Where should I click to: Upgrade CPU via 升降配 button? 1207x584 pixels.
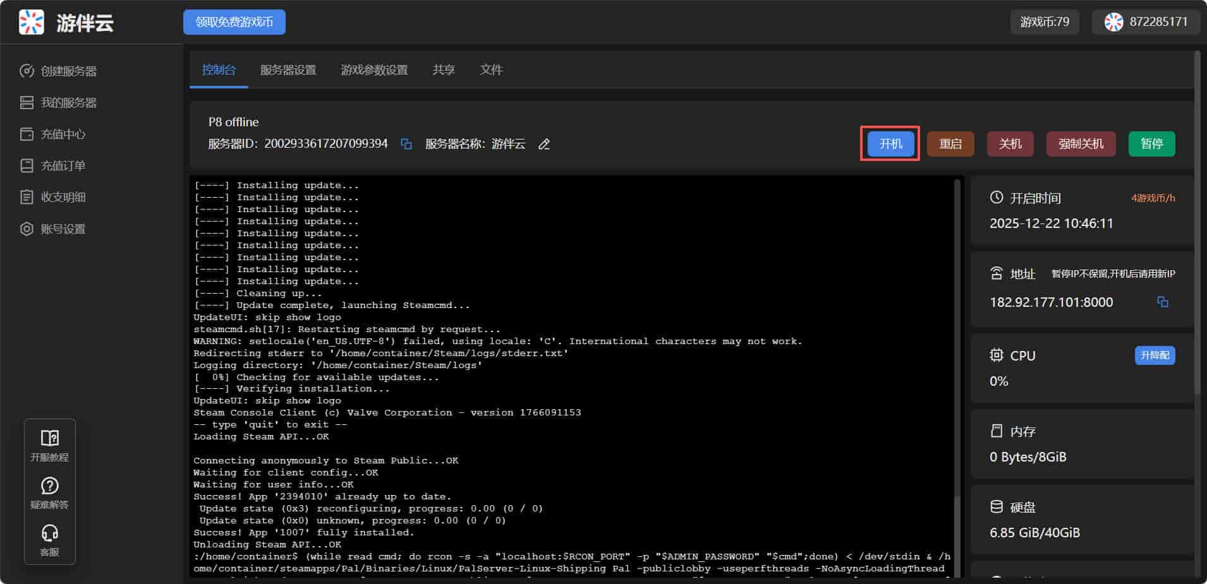point(1155,355)
